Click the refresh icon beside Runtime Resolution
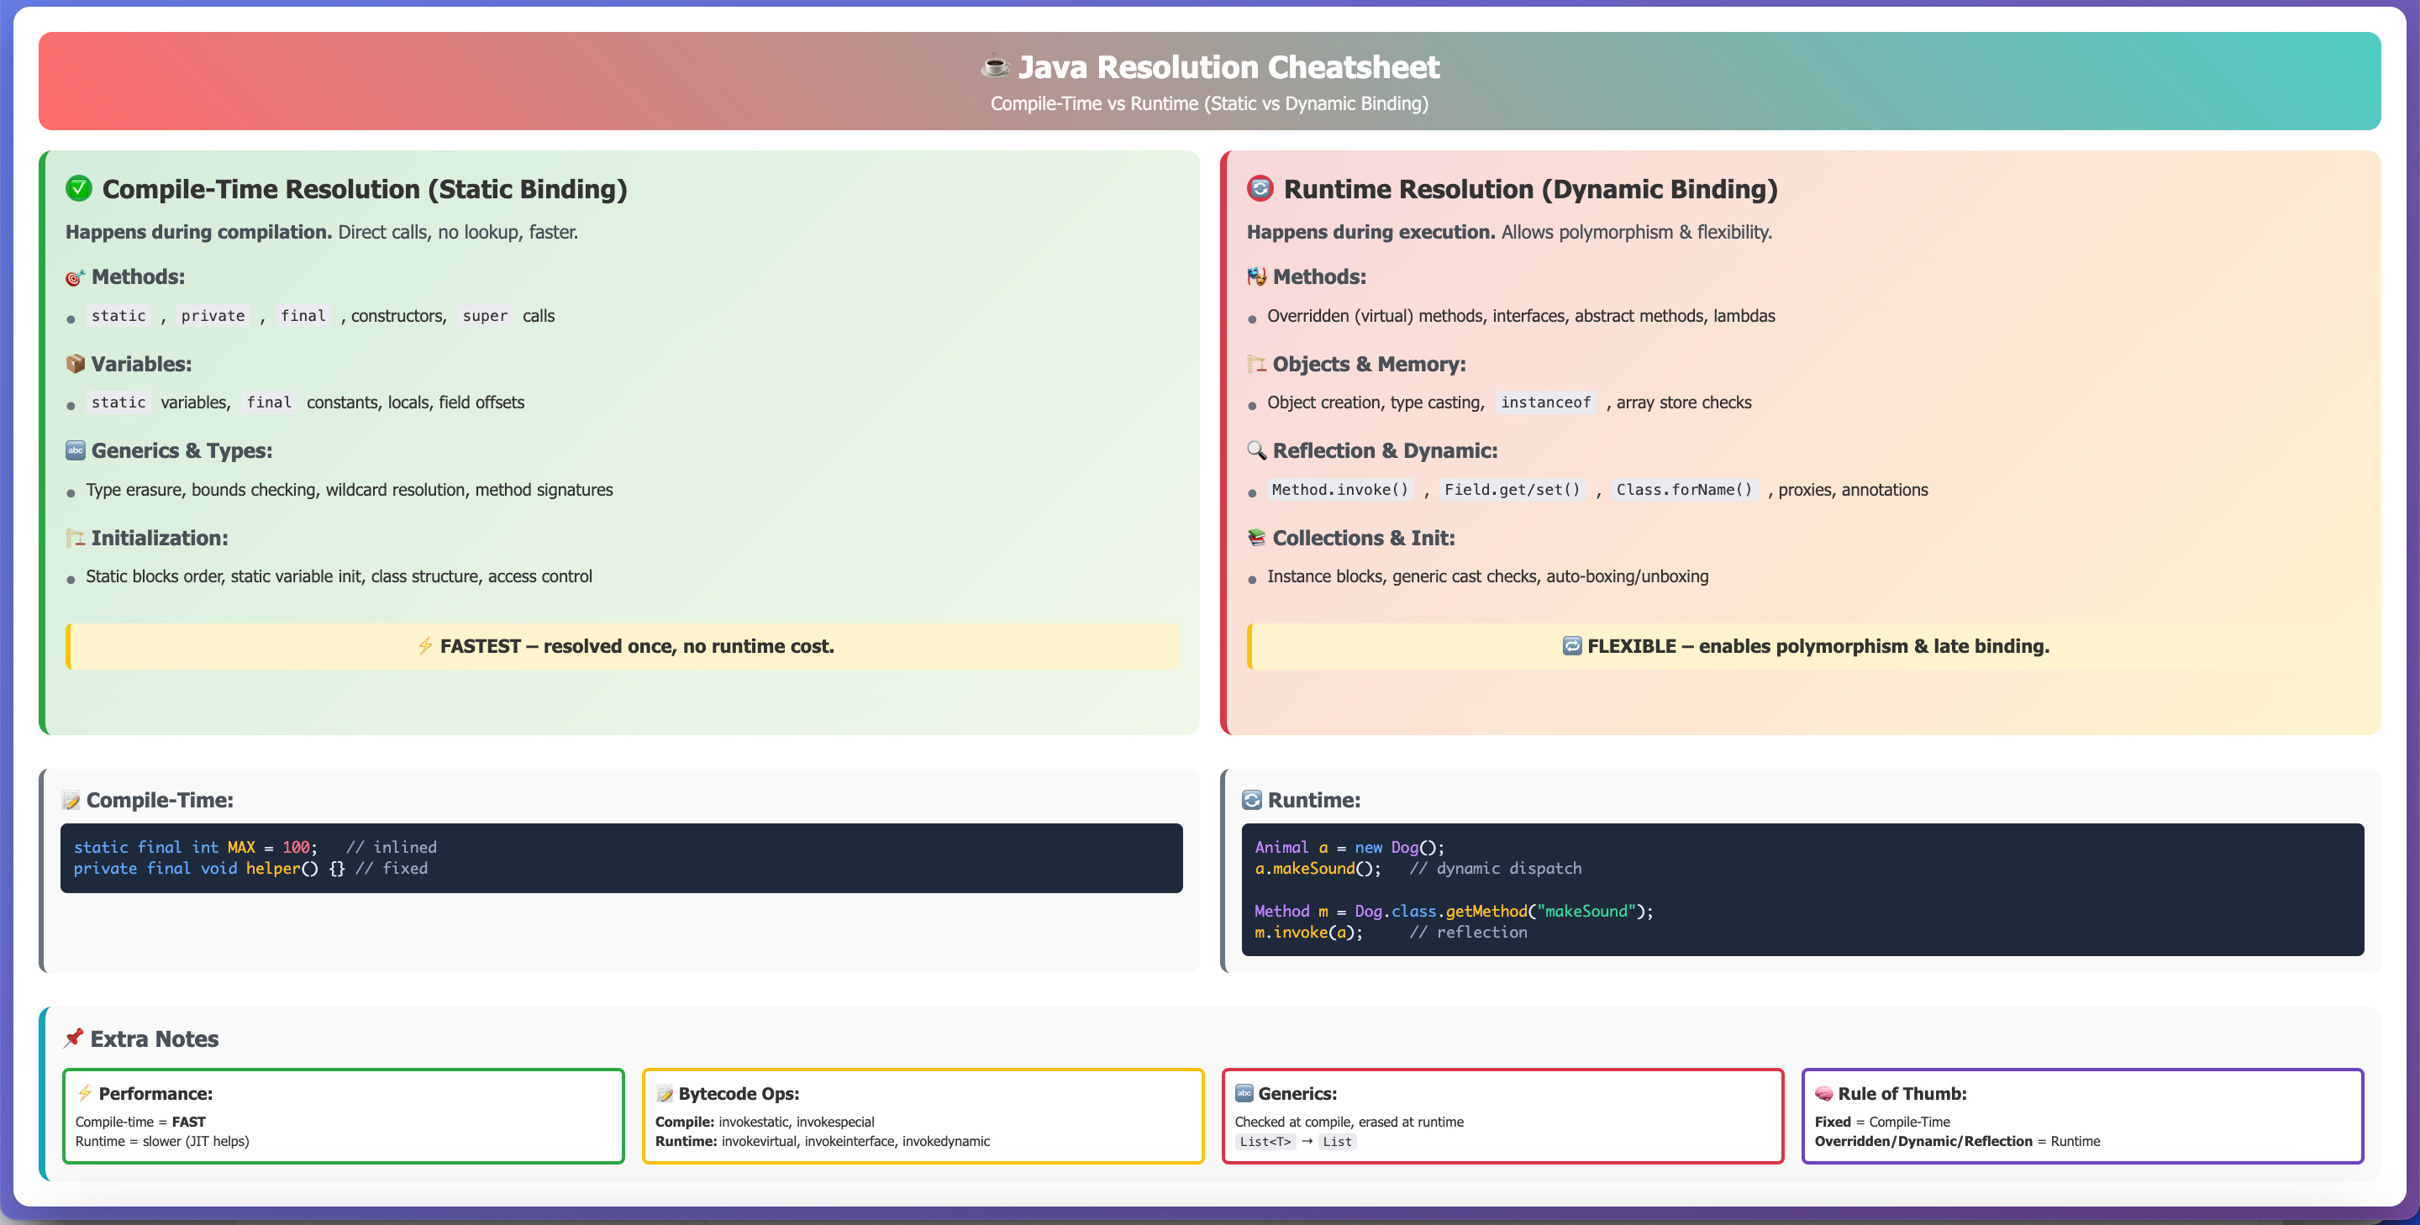 click(1260, 189)
